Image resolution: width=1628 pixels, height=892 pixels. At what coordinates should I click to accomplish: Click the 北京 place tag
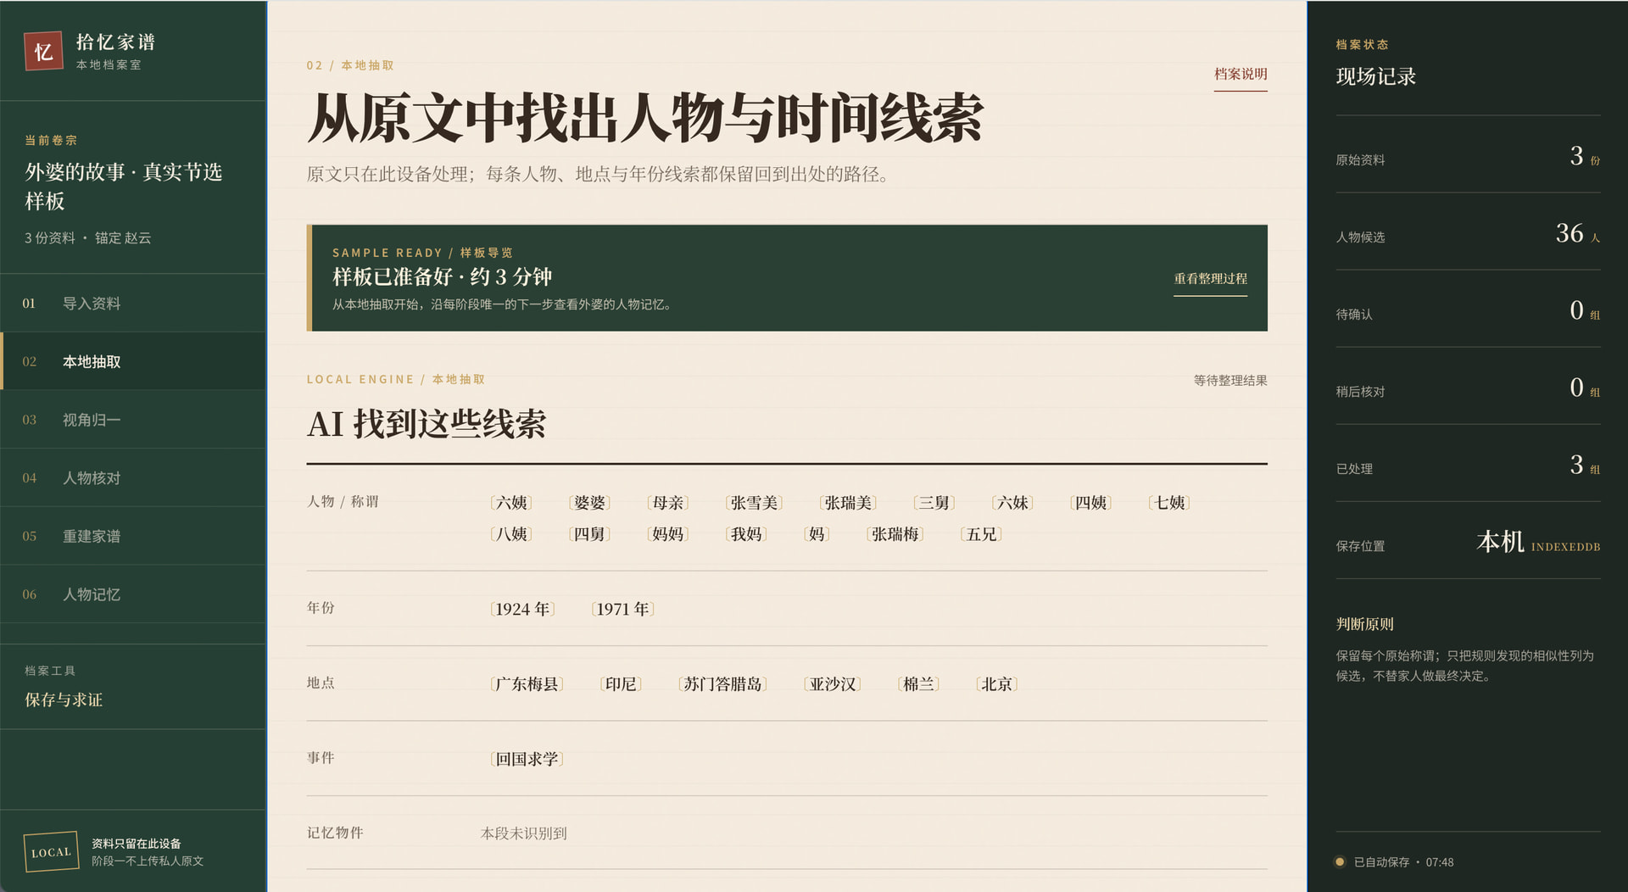[x=996, y=684]
